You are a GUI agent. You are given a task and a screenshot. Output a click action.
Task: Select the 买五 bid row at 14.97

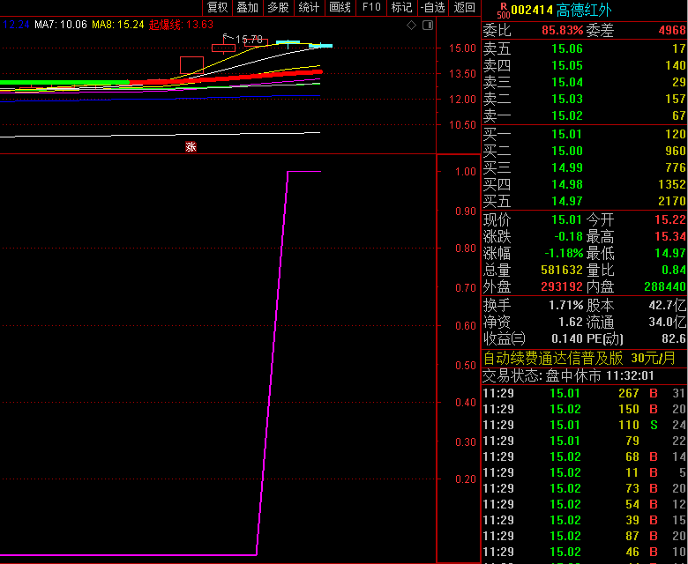coord(584,201)
